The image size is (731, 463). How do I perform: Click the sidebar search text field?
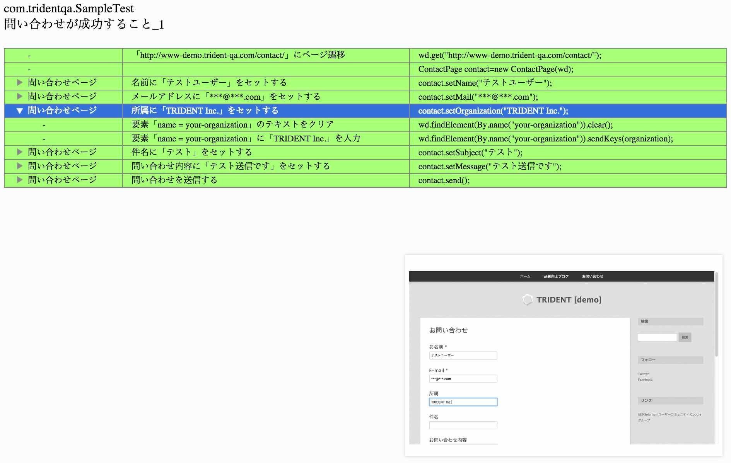657,337
